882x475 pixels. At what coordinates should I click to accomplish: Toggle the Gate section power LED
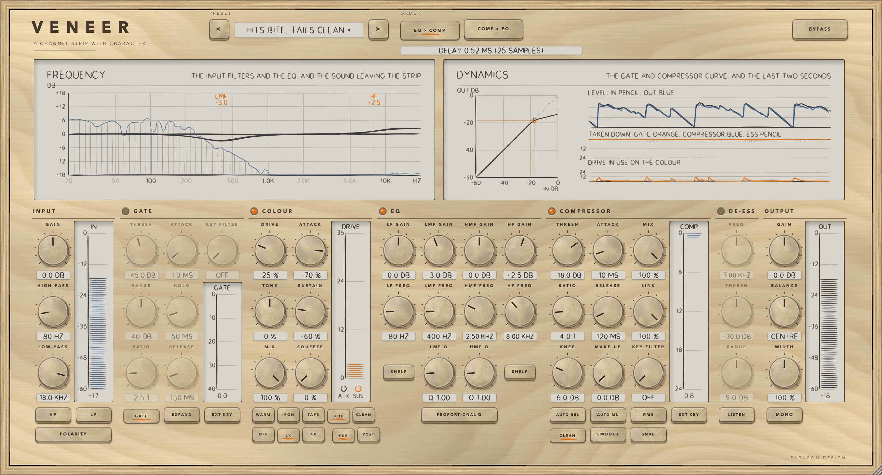(x=126, y=211)
